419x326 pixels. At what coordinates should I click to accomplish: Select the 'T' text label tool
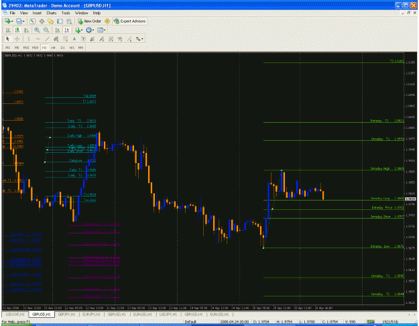[83, 39]
